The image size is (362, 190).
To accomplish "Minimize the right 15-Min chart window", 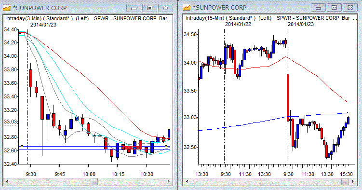I will click(318, 8).
